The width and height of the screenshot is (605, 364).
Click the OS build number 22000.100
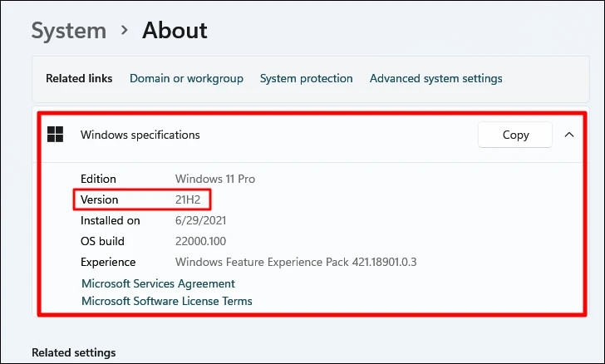(202, 241)
